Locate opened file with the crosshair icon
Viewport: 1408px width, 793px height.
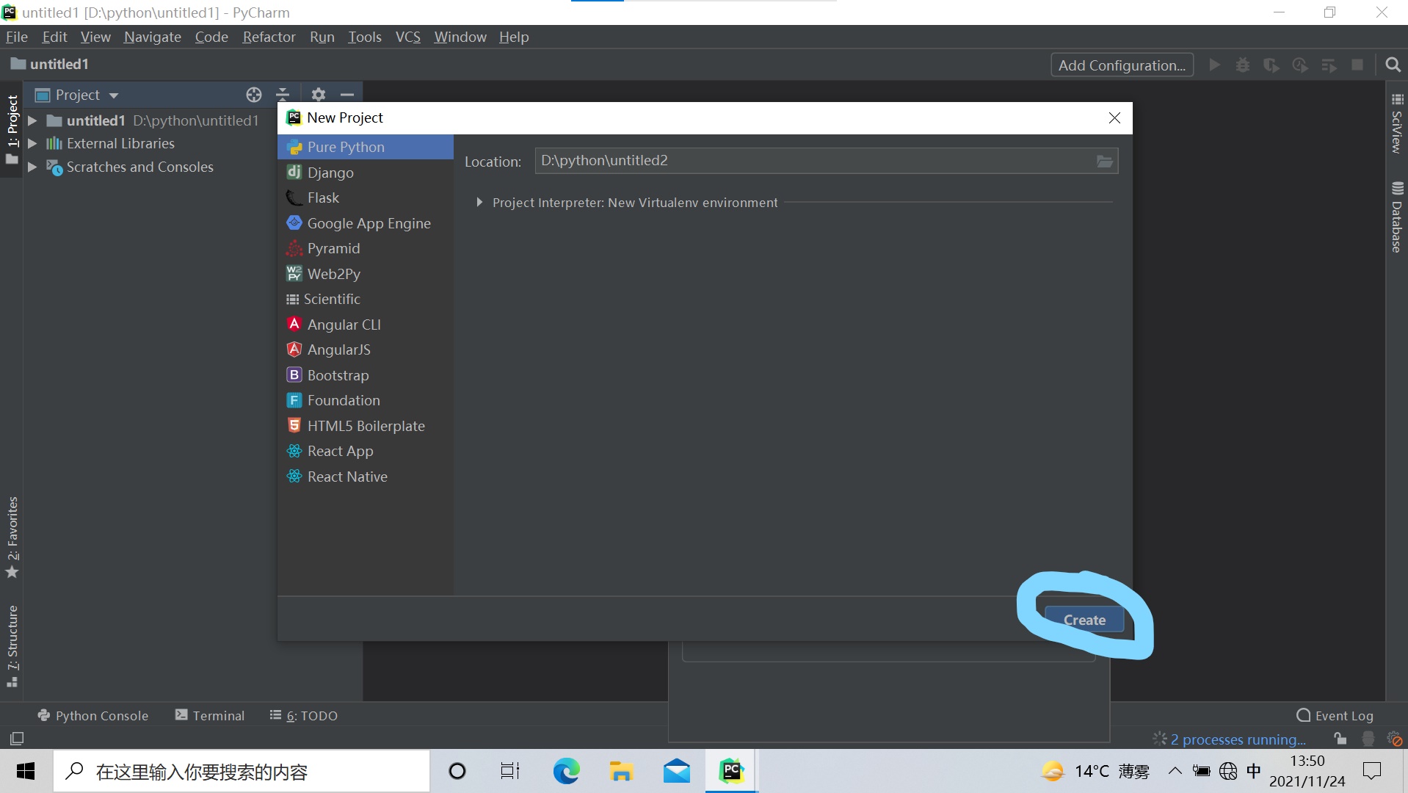[253, 94]
